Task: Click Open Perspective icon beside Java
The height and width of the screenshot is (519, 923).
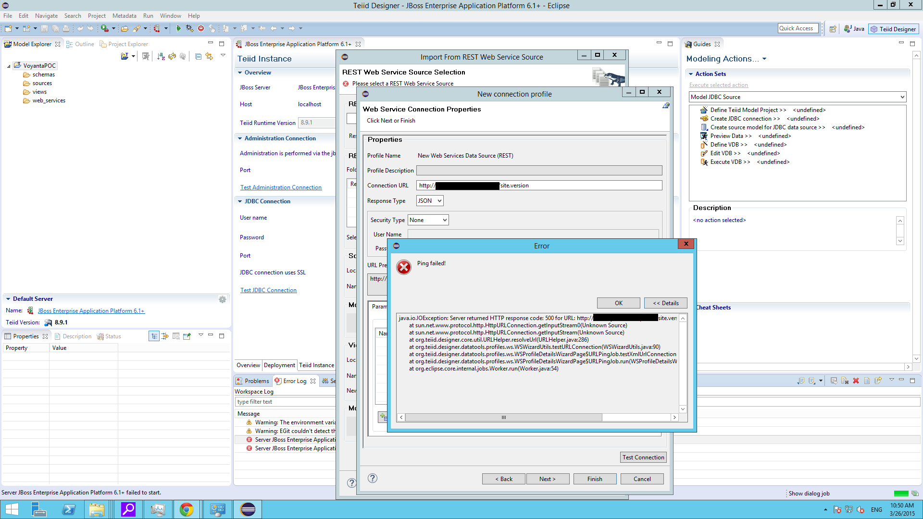Action: click(833, 29)
